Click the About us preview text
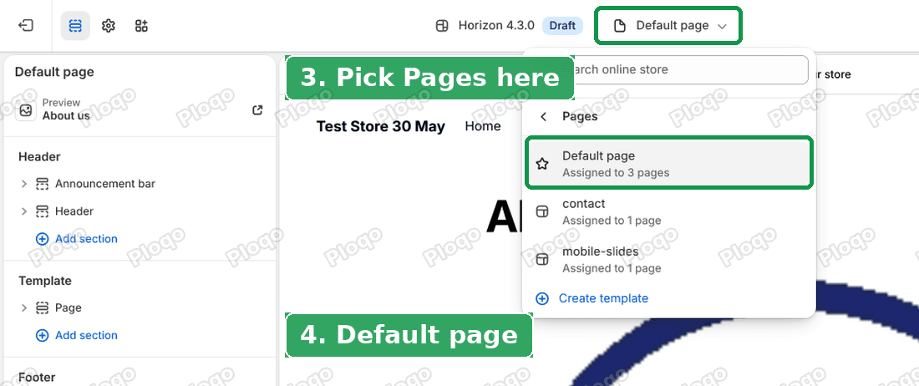 [66, 116]
